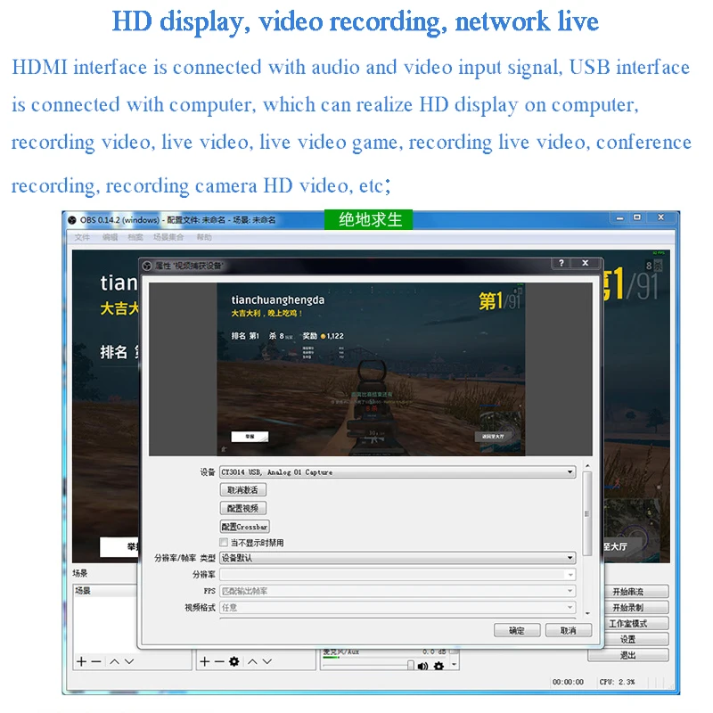Click the OBS logo in properties dialog title

tap(147, 266)
